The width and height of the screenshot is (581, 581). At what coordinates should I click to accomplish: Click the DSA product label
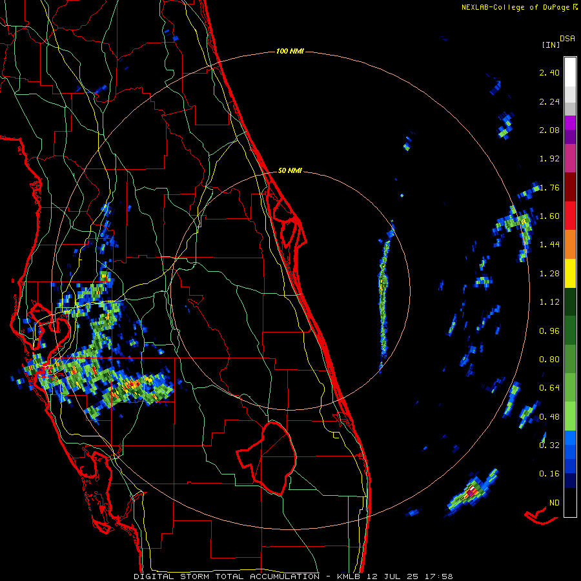coord(567,39)
